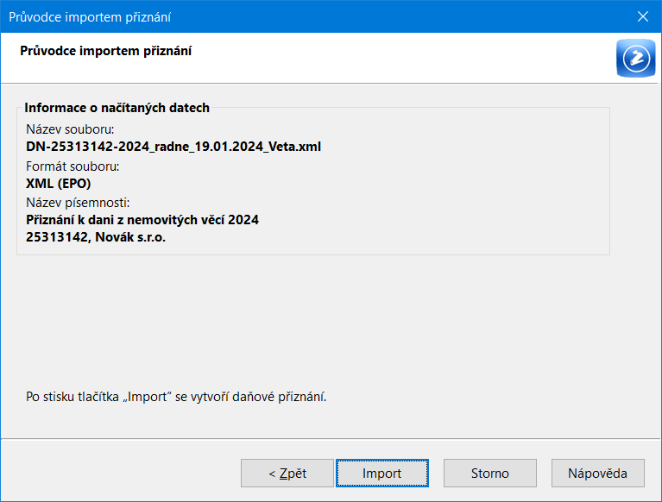Select the DN-25313142-2024 XML file name text

173,147
